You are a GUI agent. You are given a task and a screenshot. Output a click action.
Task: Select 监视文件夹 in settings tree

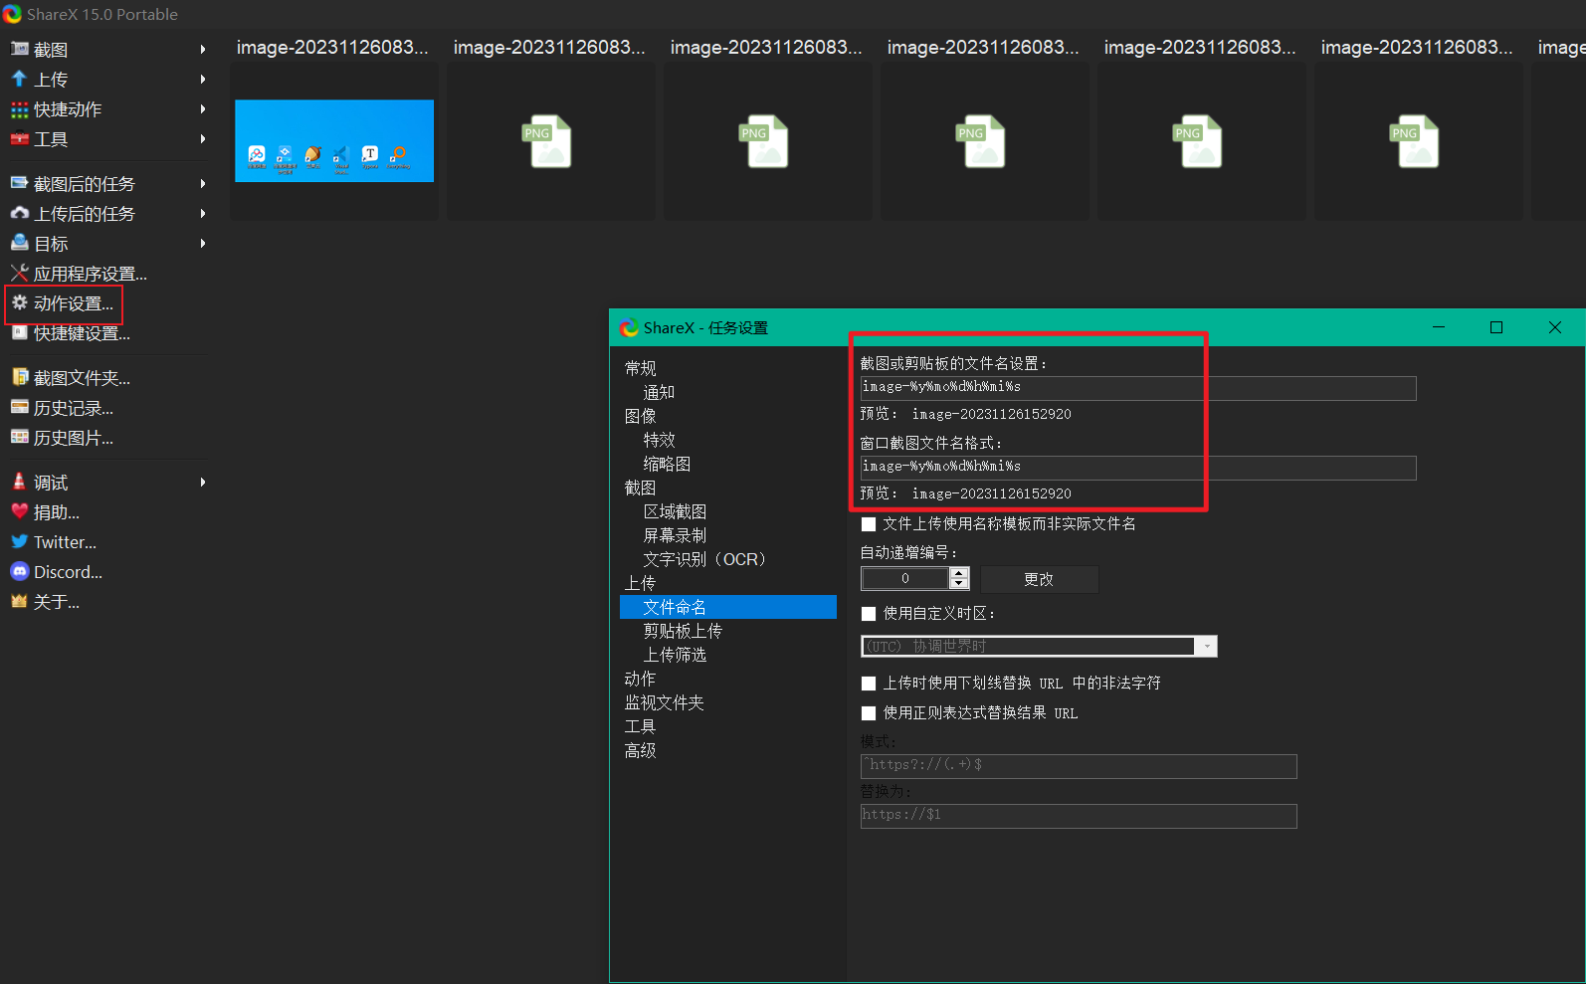(x=665, y=702)
